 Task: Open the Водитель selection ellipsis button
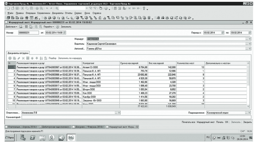pos(247,44)
